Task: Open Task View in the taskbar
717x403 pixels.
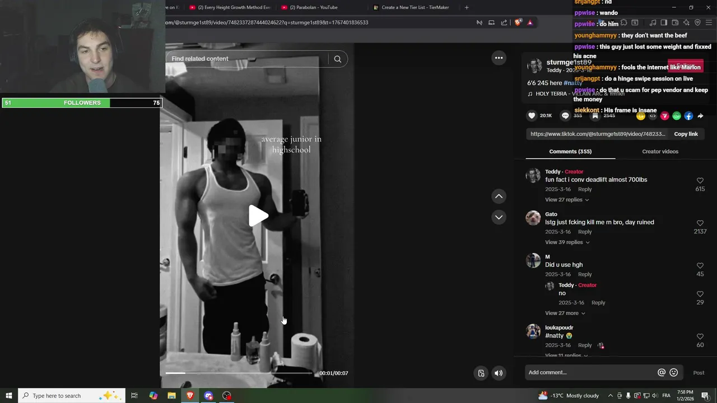Action: [134, 396]
